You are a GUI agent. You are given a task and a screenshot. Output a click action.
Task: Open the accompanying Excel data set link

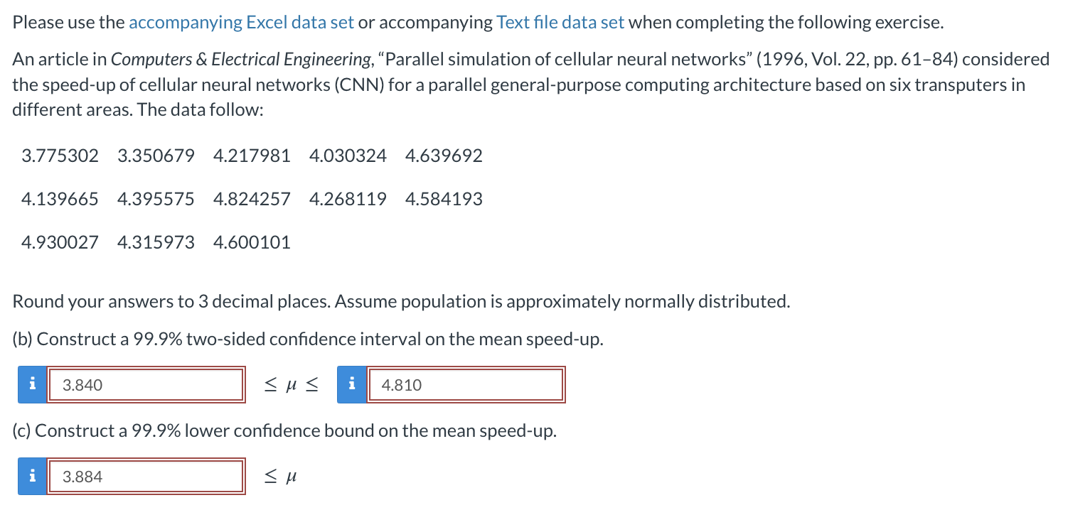coord(241,21)
